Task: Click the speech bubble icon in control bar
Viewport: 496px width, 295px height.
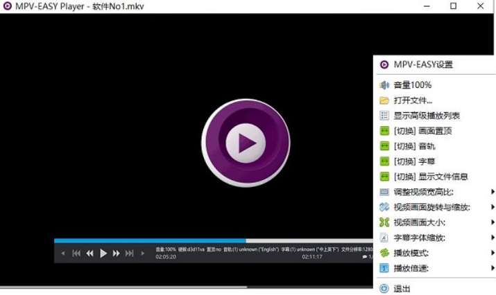Action: point(364,257)
